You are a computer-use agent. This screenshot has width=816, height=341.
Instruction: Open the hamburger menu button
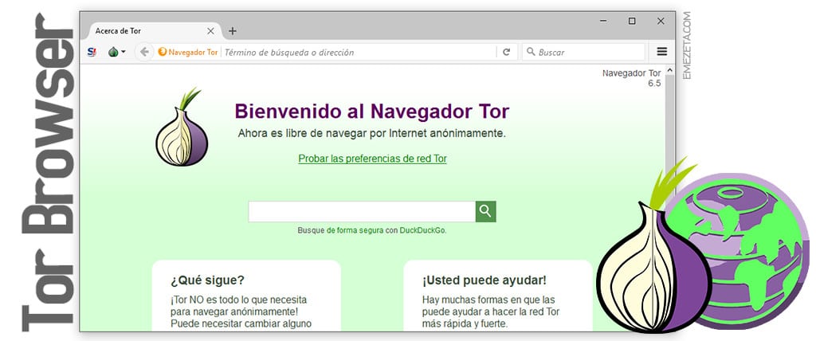pos(662,52)
